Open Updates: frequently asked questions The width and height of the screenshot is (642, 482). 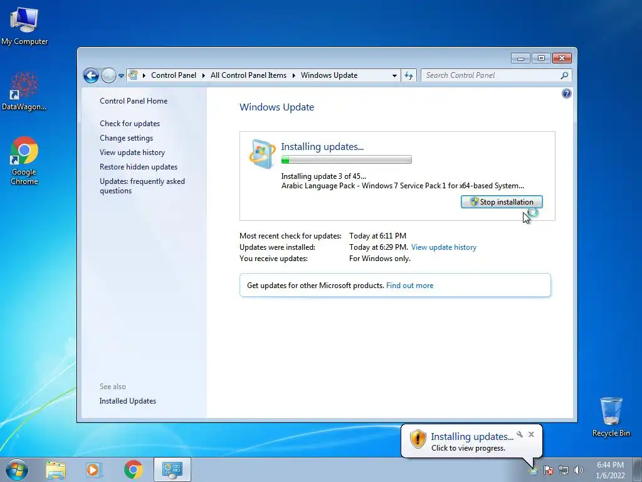(x=142, y=186)
